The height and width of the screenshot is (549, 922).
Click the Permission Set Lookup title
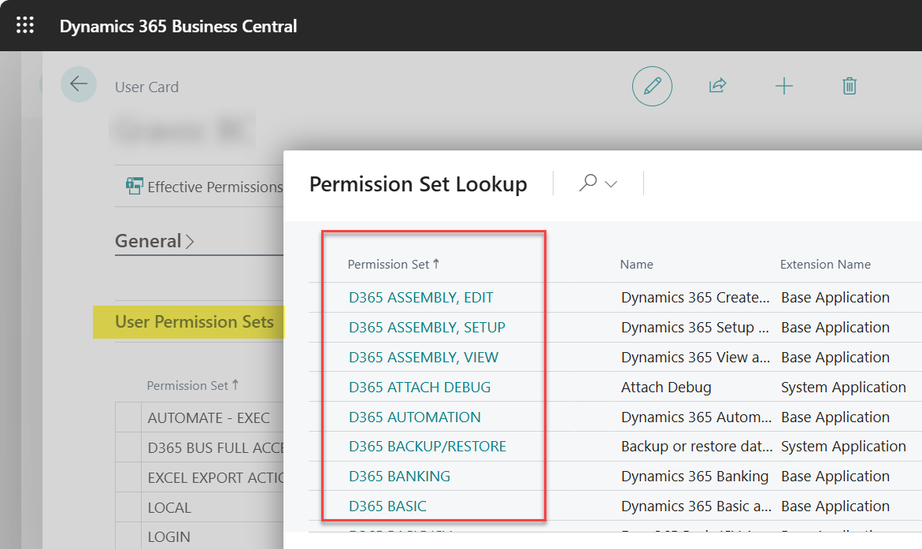[x=418, y=184]
